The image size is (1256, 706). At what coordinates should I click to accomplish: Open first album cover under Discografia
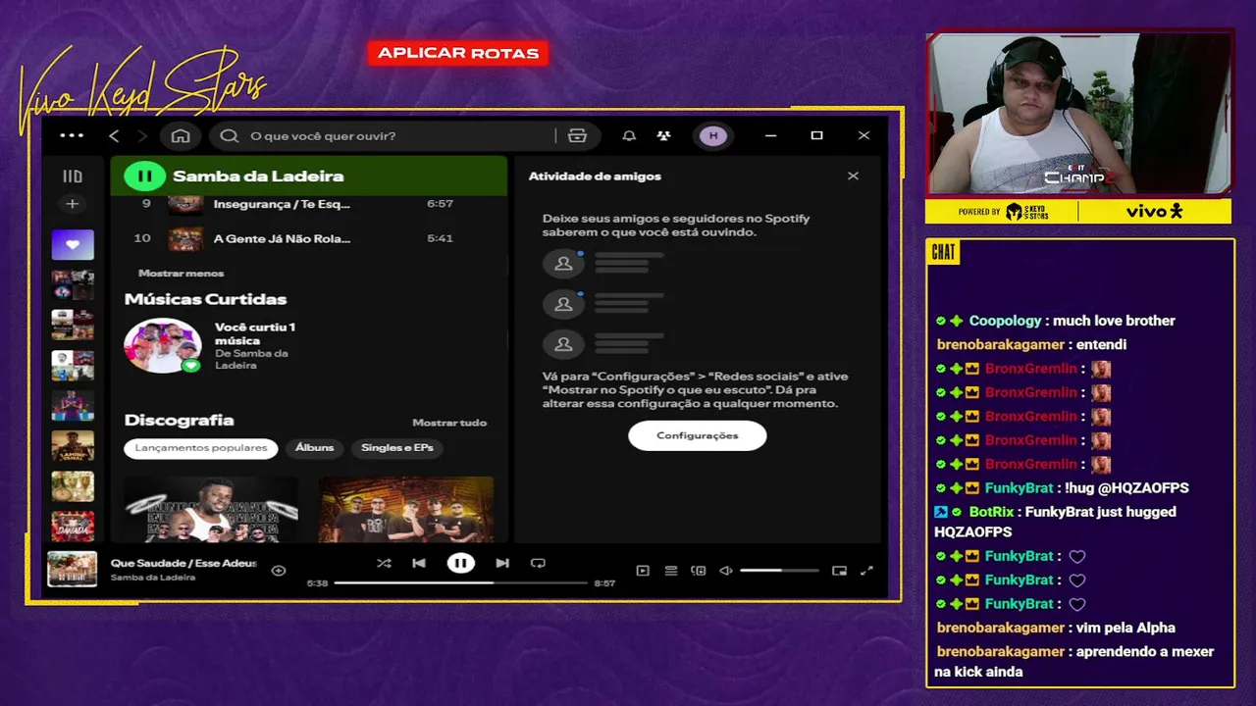click(211, 510)
